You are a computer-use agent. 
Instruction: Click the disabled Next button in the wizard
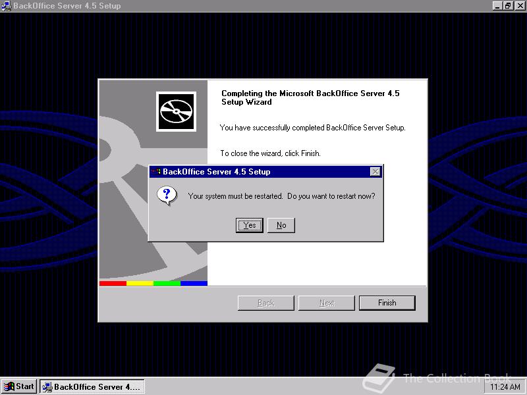(327, 303)
